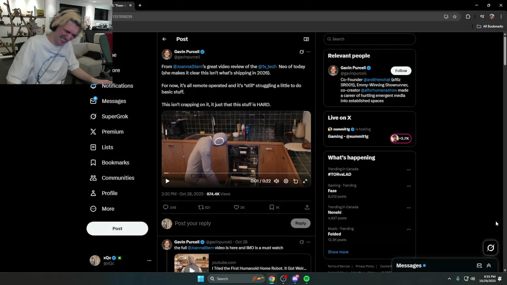Open more options on Gavin's Oct 28 reply

(309, 242)
